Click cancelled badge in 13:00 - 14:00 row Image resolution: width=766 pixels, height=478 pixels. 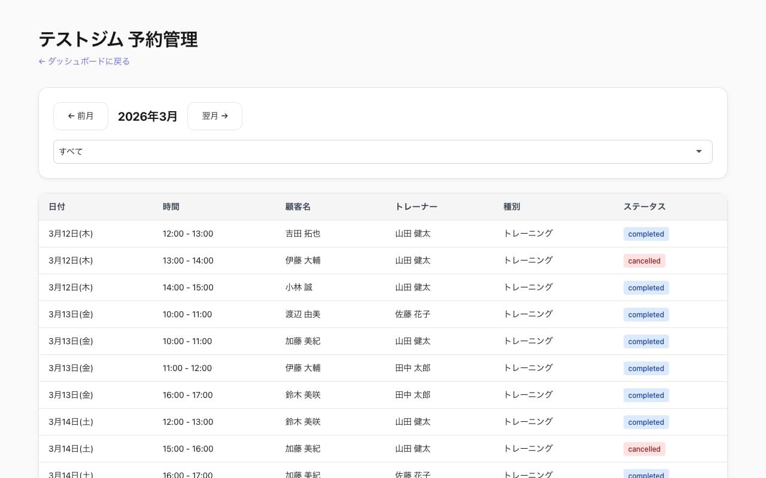(x=645, y=261)
